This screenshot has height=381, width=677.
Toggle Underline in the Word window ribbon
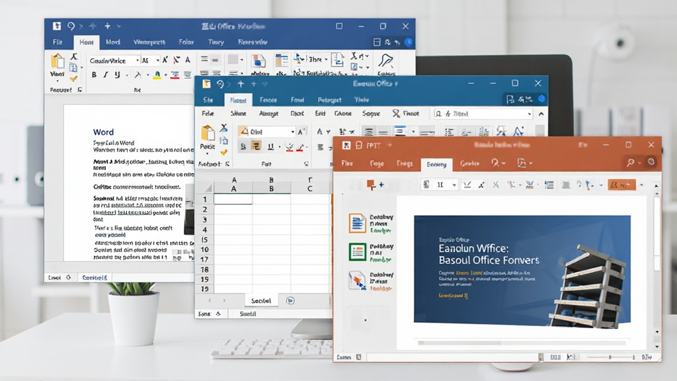[117, 75]
